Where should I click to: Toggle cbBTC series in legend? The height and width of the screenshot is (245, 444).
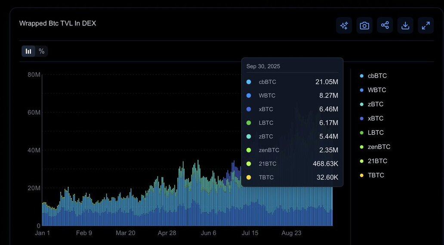[377, 76]
